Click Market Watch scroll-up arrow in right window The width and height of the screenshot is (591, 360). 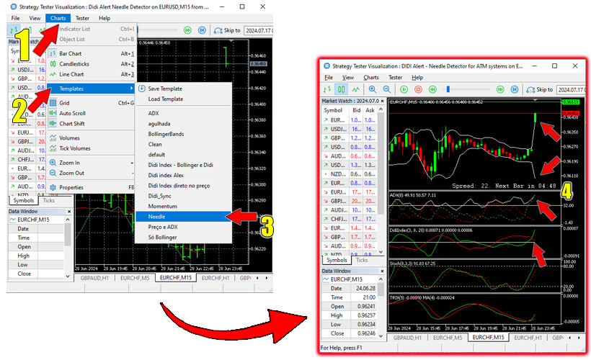381,109
